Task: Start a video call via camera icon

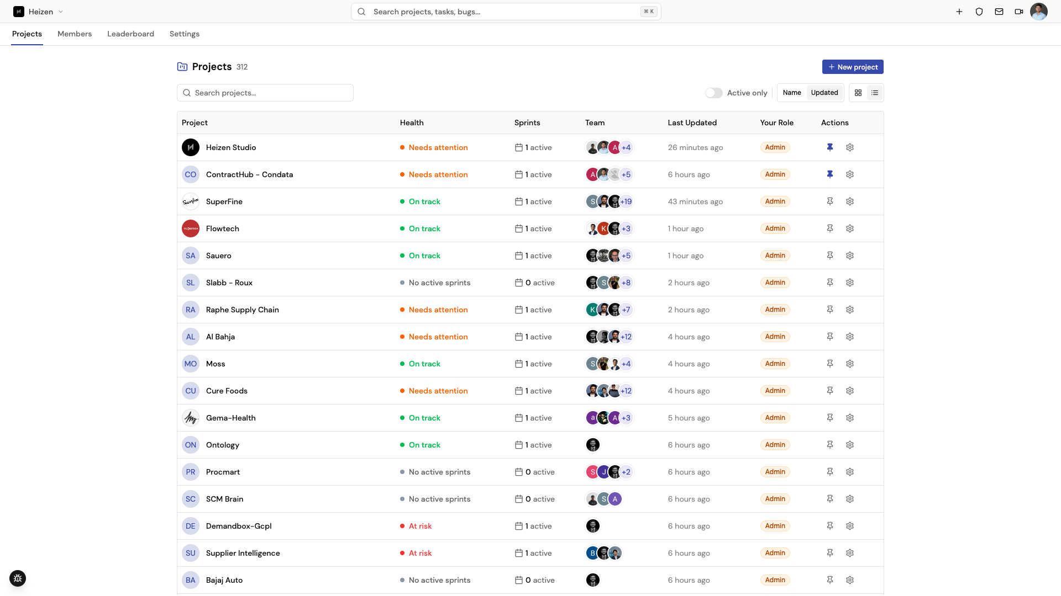Action: 1019,12
